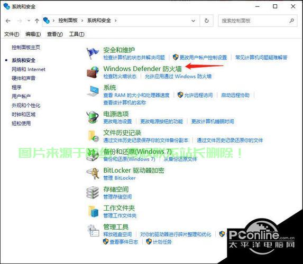Click the Work Folders icon

pos(94,211)
